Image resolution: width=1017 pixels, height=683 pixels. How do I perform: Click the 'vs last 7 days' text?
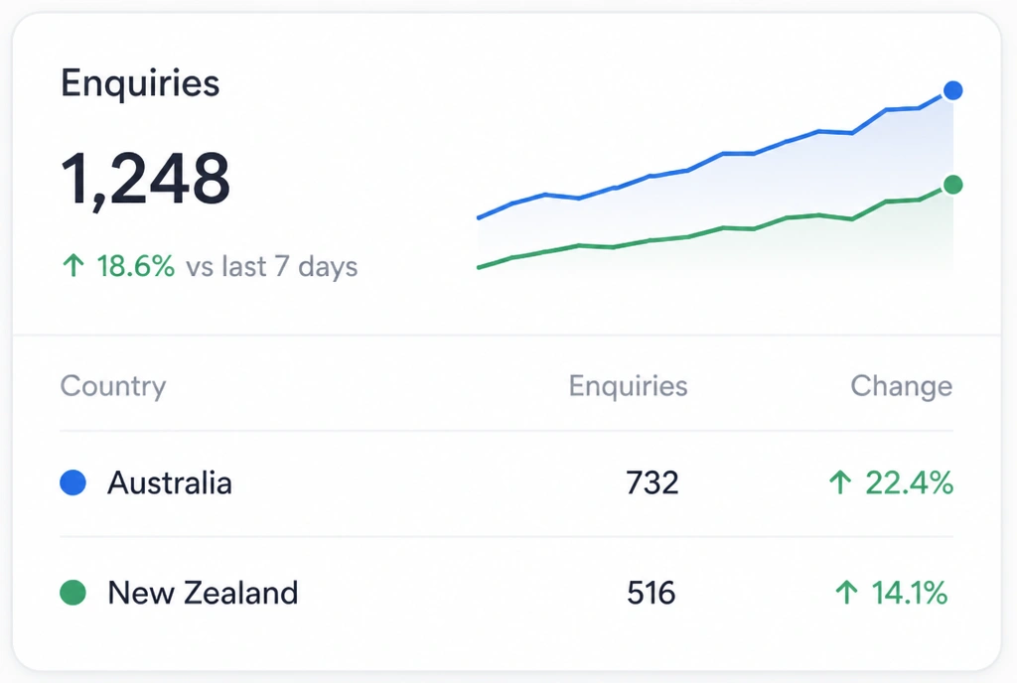pos(272,266)
